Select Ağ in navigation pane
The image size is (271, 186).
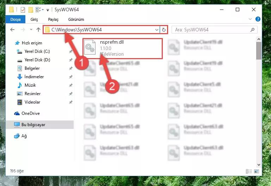(24, 136)
